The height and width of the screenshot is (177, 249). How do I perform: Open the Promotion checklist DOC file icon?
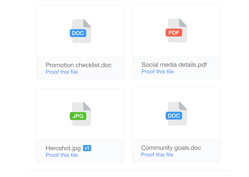81,31
